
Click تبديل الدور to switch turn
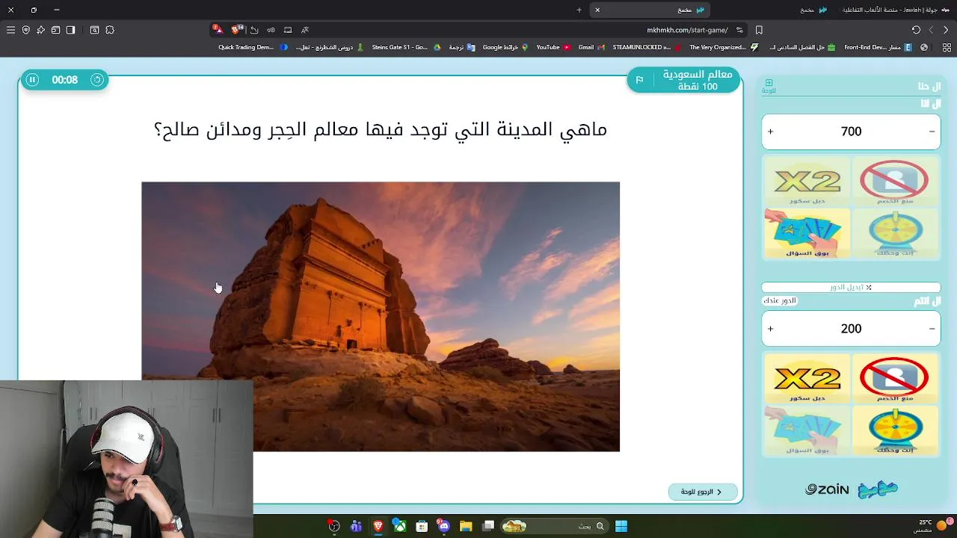click(x=851, y=287)
